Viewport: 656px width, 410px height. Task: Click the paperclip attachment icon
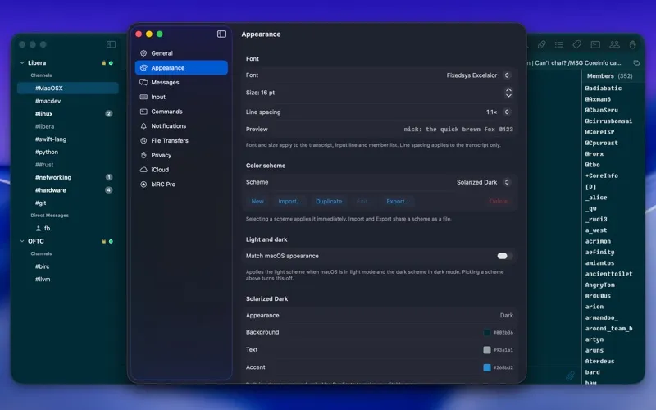(x=570, y=376)
